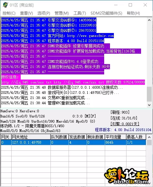
Task: Maximize the 01区 window
Action: (130, 5)
